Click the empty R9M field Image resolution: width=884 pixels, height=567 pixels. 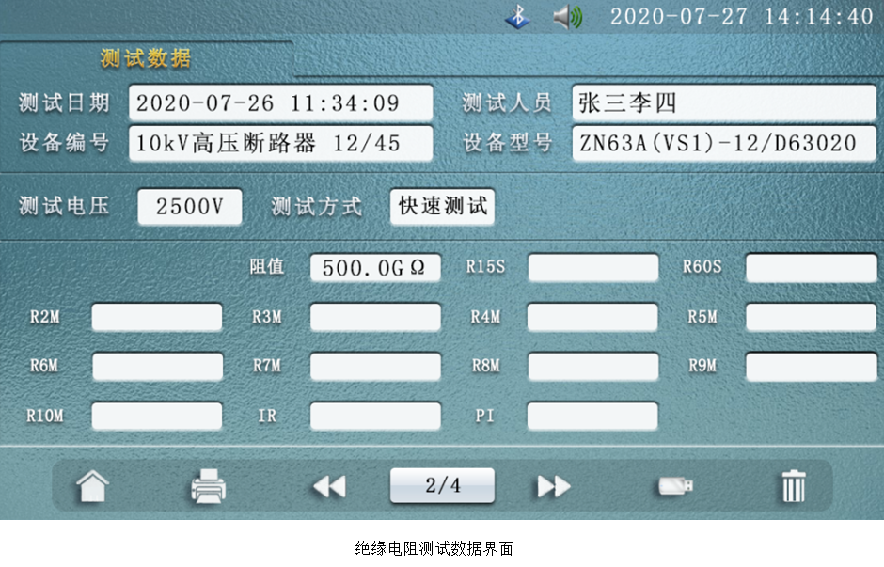pos(812,367)
